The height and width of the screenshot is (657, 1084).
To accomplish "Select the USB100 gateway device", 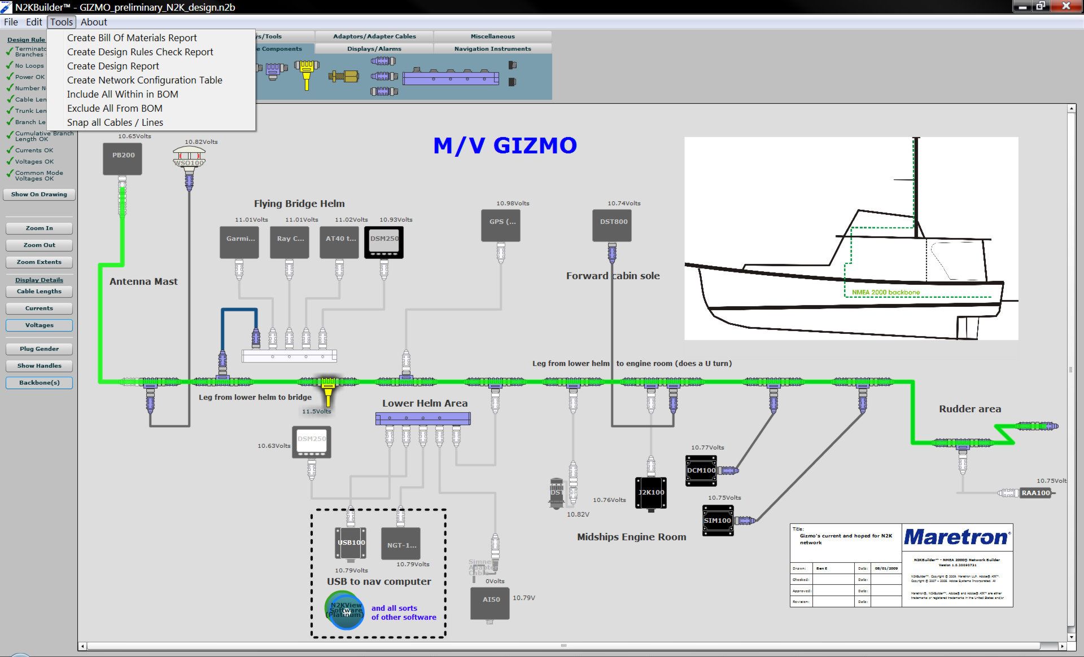I will (x=351, y=544).
